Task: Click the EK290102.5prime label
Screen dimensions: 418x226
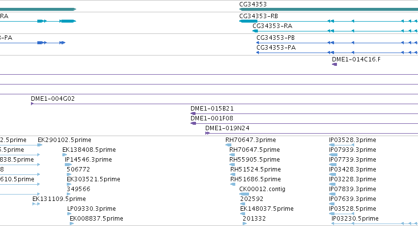Action: tap(64, 140)
